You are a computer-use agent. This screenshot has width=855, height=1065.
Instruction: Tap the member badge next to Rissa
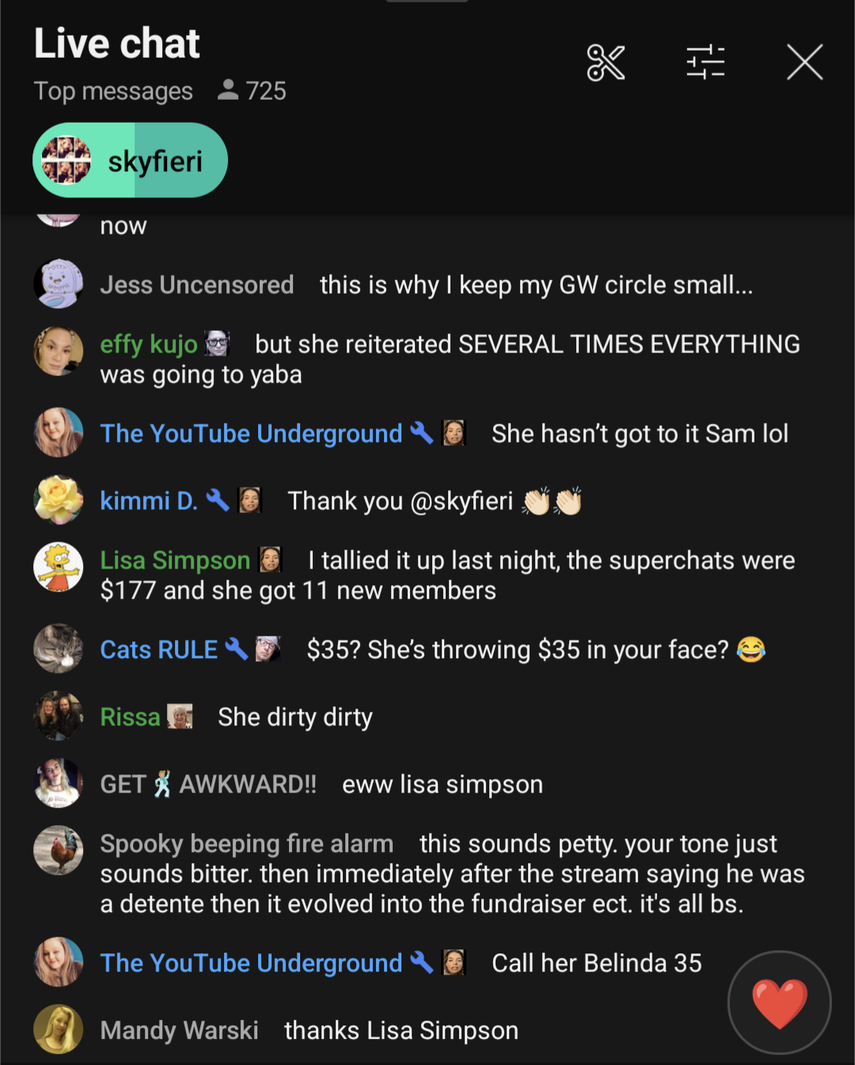180,717
